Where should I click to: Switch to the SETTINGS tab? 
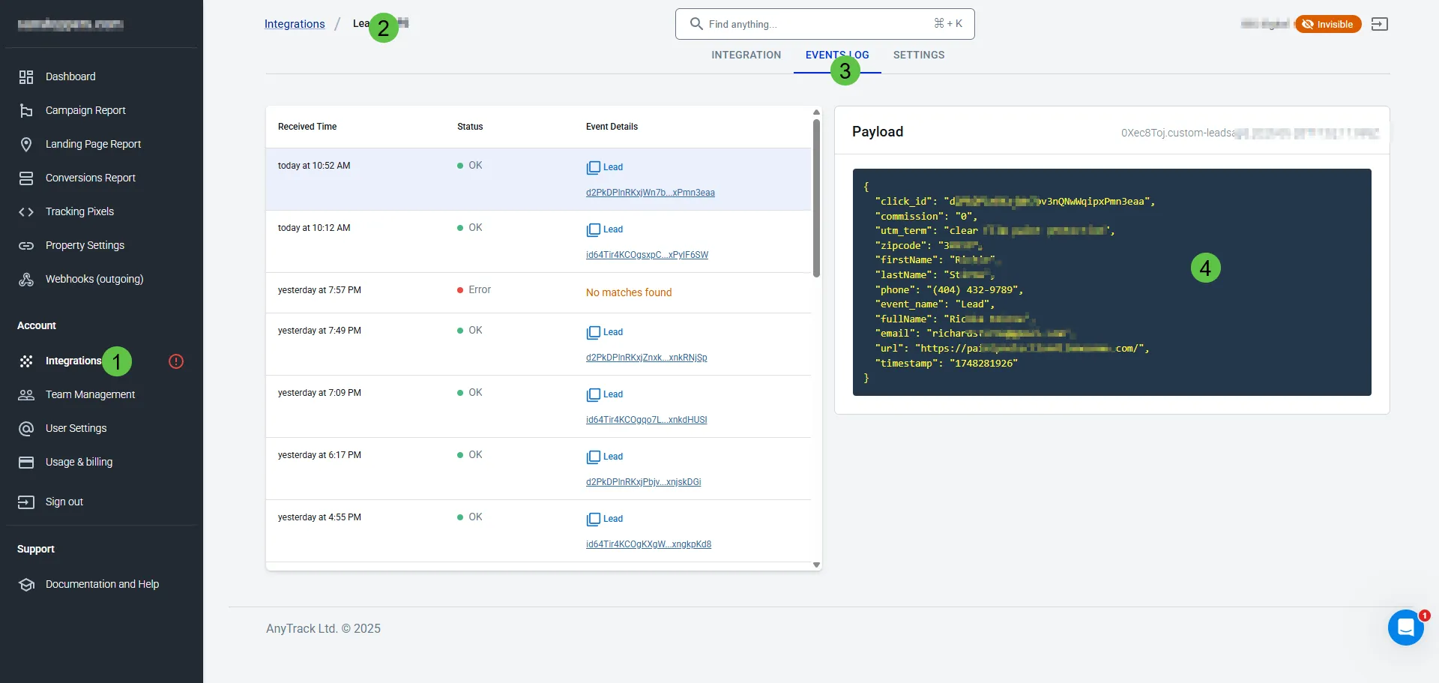919,55
